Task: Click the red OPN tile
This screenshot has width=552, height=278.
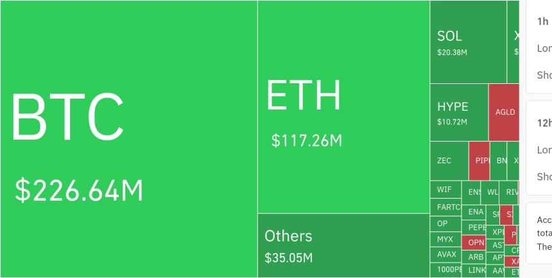Action: [476, 243]
